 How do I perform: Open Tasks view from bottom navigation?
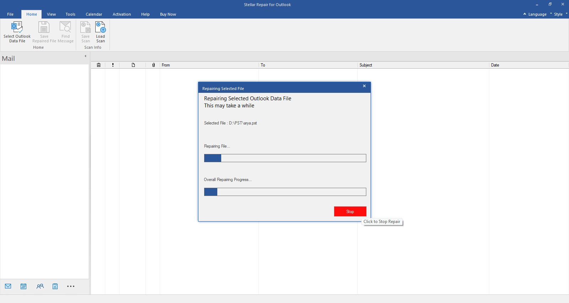tap(55, 286)
